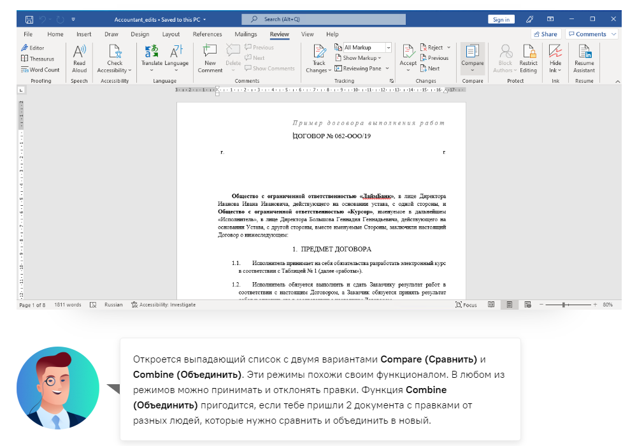637x446 pixels.
Task: Open Restrict Editing pane
Action: pos(528,56)
